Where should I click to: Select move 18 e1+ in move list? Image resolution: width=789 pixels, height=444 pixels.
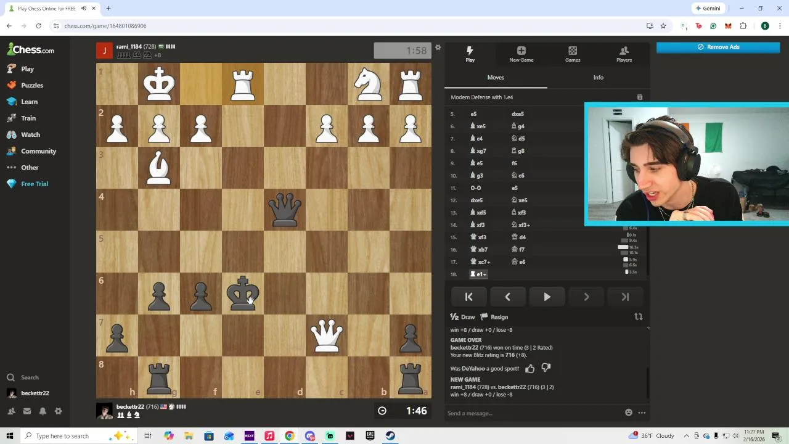pyautogui.click(x=479, y=274)
